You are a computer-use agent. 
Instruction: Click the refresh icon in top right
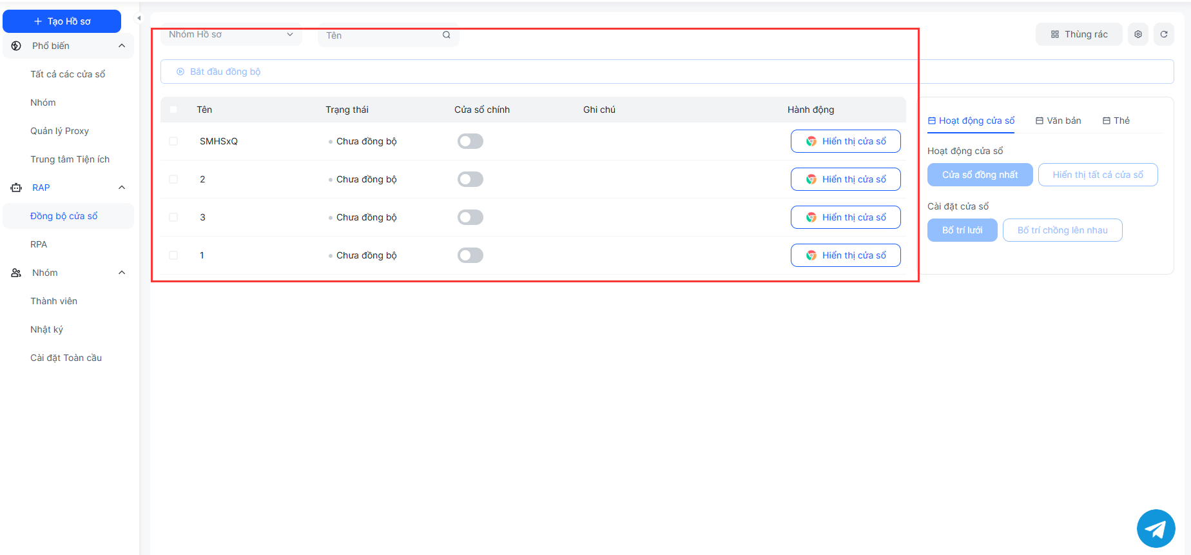(x=1164, y=34)
